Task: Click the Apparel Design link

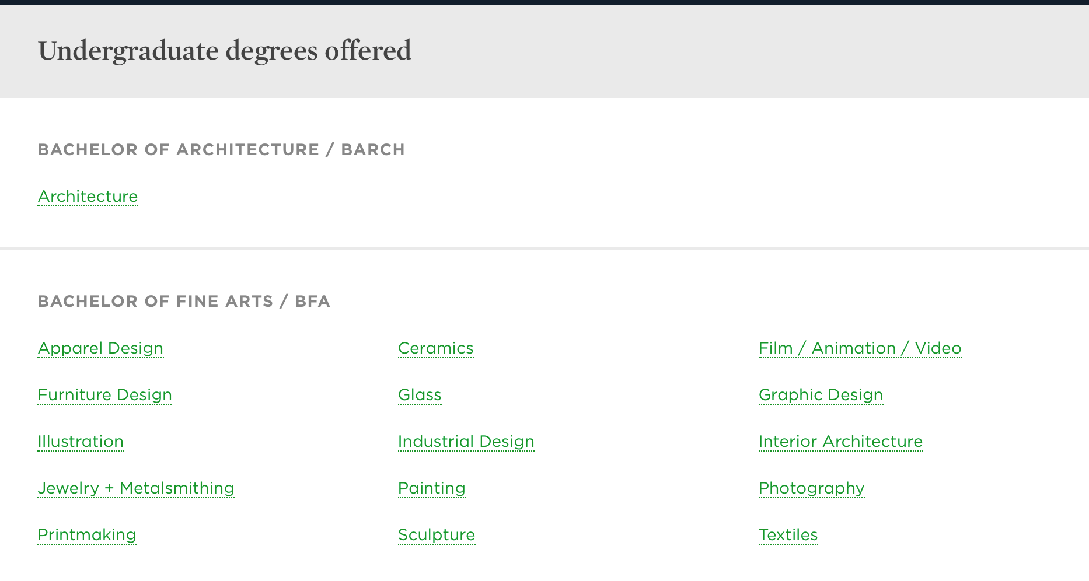Action: (x=100, y=348)
